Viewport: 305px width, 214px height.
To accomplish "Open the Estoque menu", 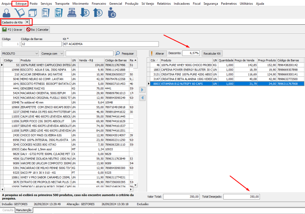I will click(22, 4).
